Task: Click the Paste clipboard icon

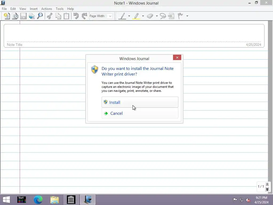Action: point(66,16)
